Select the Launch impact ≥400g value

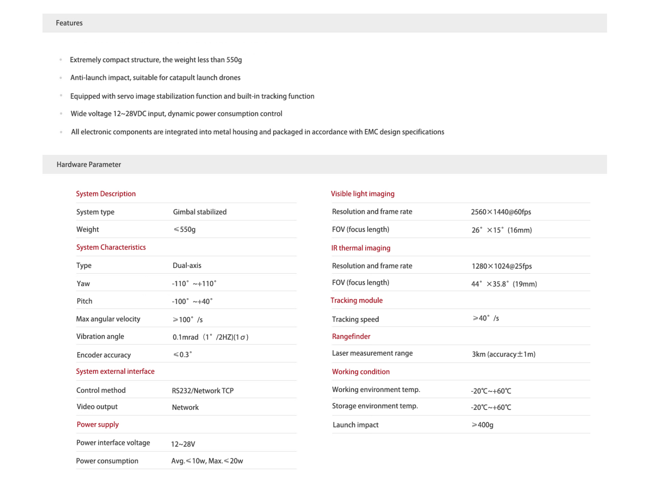(x=483, y=425)
